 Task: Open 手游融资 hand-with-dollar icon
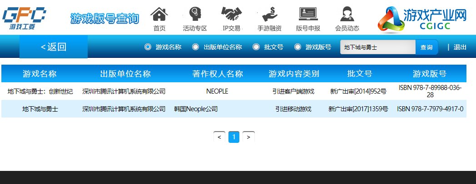coord(270,14)
